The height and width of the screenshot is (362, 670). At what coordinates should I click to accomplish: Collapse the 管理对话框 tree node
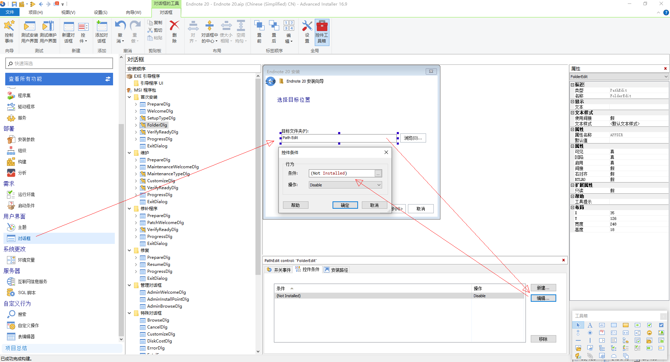(129, 285)
